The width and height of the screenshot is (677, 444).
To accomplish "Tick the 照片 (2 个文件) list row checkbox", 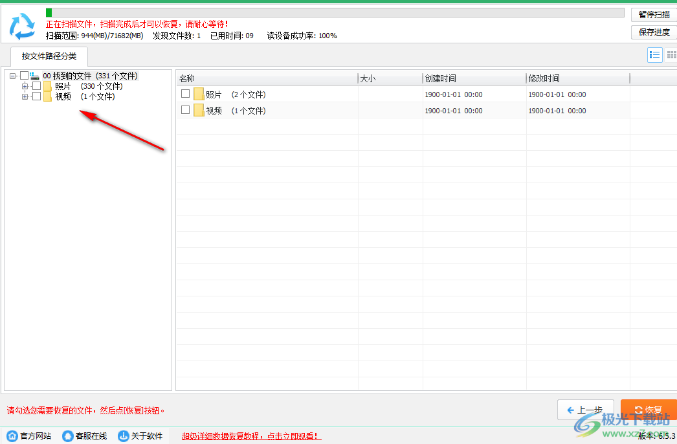I will click(x=186, y=94).
